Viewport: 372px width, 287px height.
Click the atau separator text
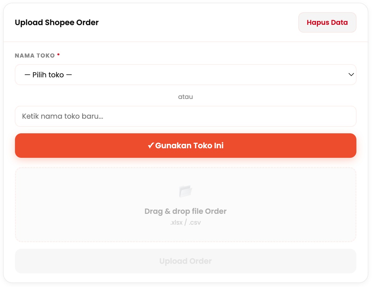[x=185, y=97]
